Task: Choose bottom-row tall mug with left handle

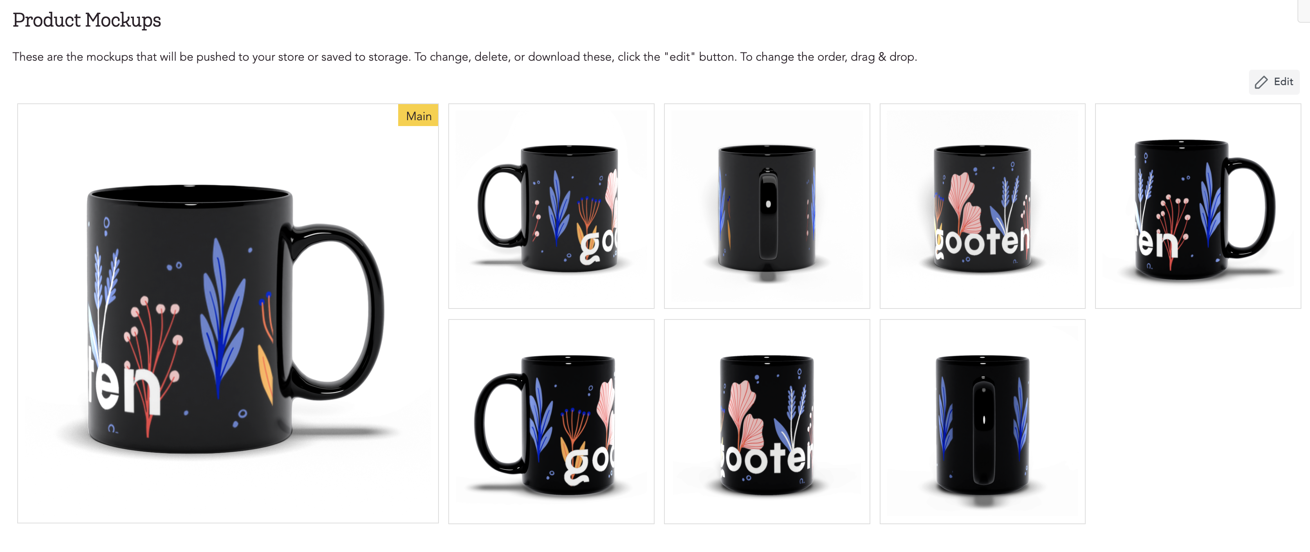Action: point(551,421)
